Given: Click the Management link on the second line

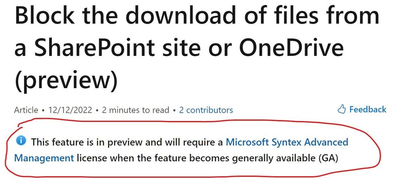Looking at the screenshot, I should [x=44, y=158].
